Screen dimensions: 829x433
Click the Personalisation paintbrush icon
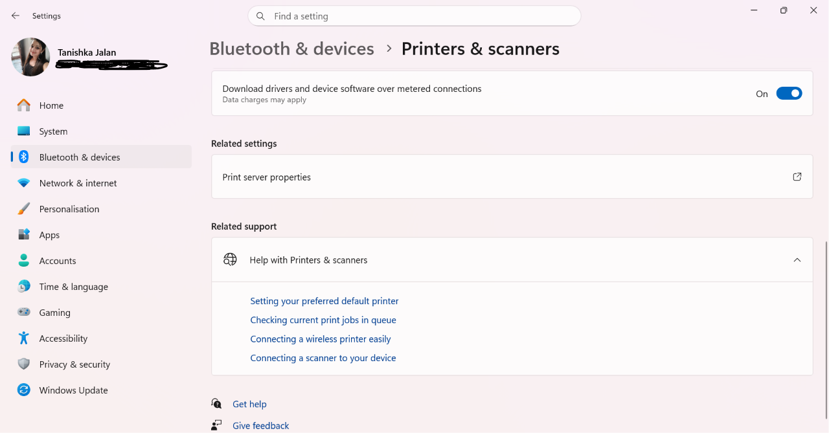tap(24, 208)
